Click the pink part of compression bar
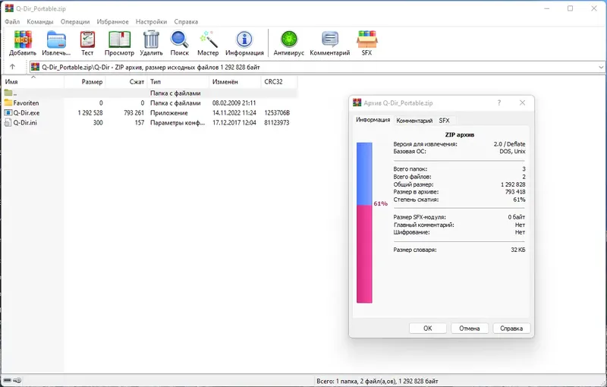 click(x=364, y=254)
